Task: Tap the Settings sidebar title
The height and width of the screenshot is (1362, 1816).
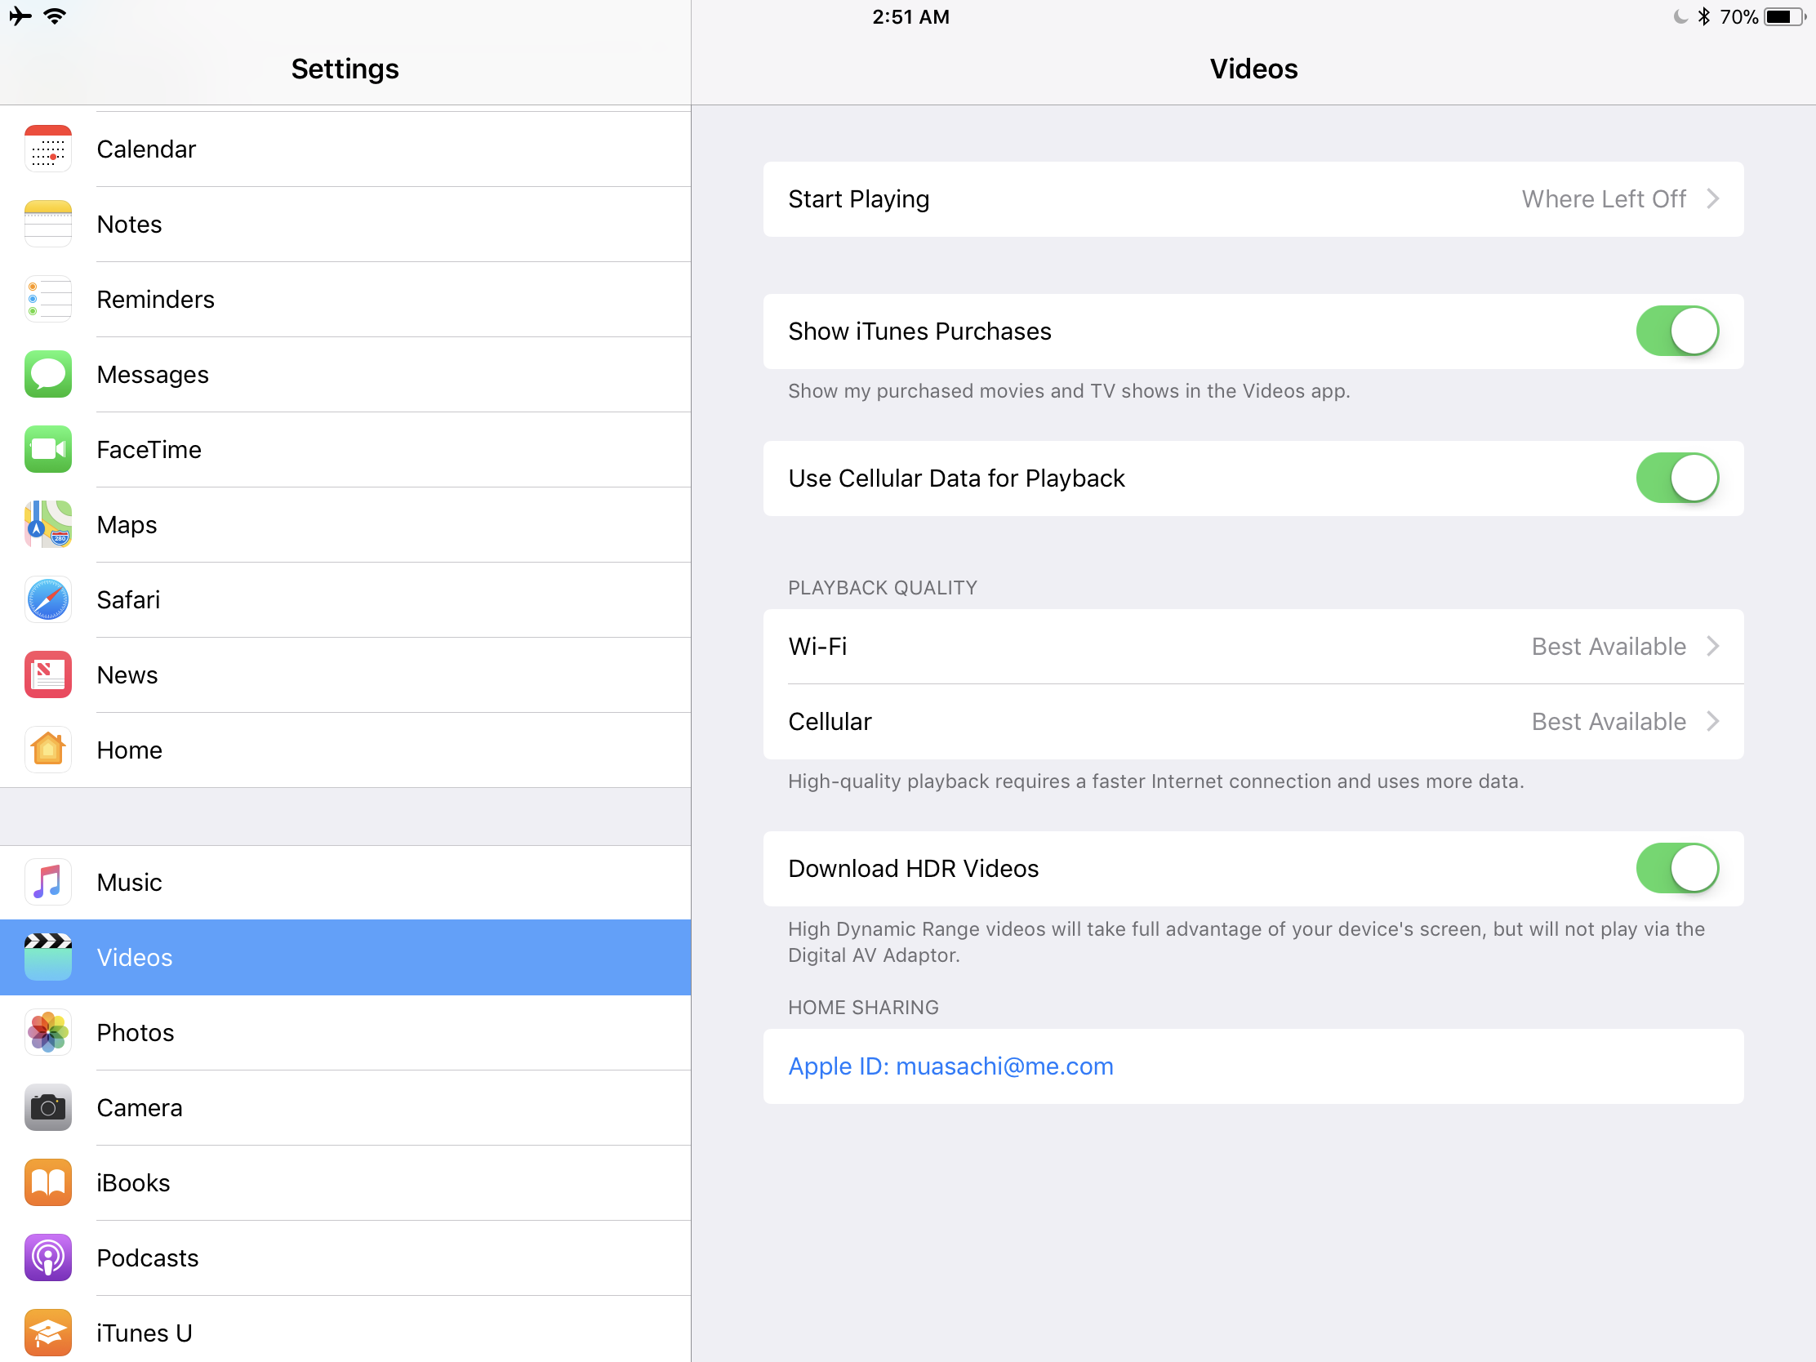Action: (x=345, y=69)
